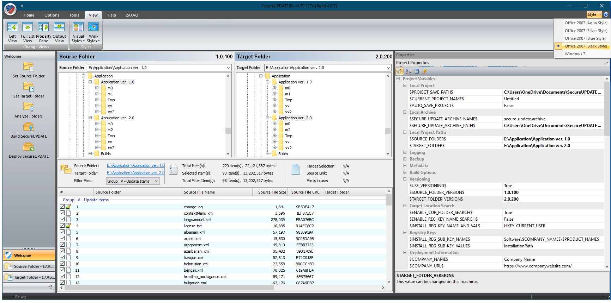Open the ZAXAO ribbon tab
This screenshot has width=611, height=303.
coord(132,15)
